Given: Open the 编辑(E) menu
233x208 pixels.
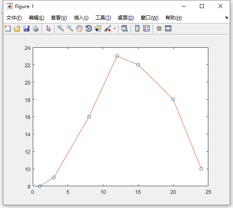Looking at the screenshot, I should click(x=36, y=18).
